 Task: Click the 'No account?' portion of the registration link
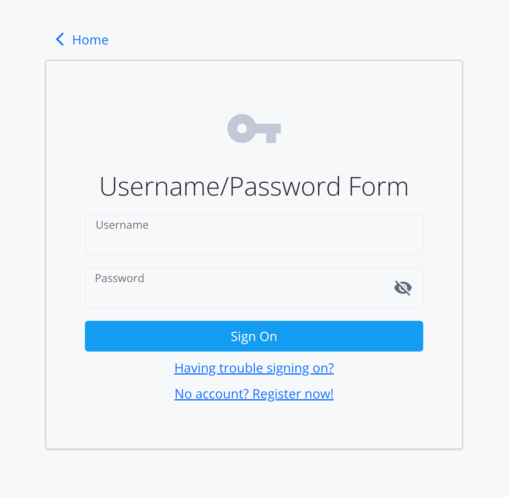[212, 394]
